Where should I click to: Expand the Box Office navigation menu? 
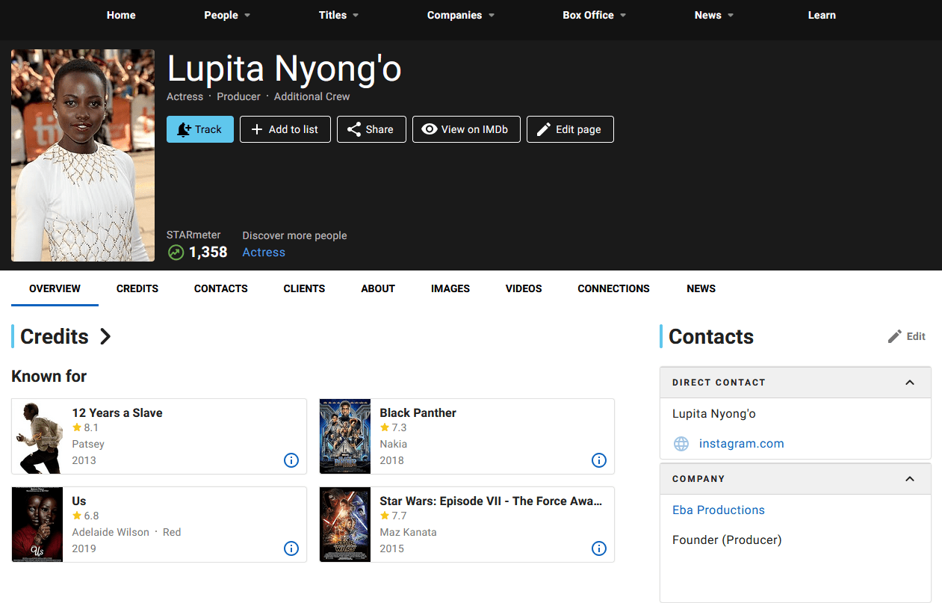(594, 15)
